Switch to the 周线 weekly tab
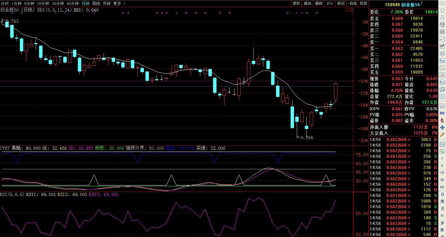 [x=96, y=3]
